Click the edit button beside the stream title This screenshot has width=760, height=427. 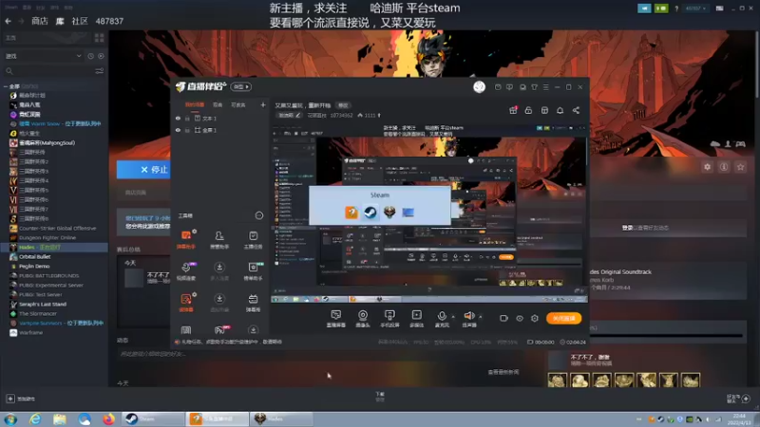(x=343, y=105)
